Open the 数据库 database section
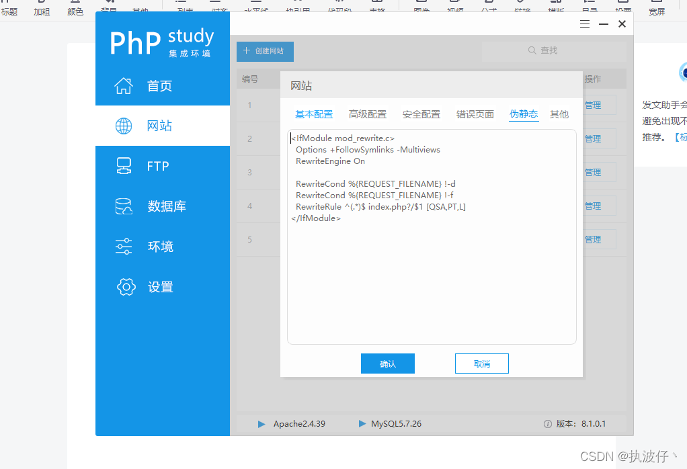The height and width of the screenshot is (469, 687). [149, 206]
